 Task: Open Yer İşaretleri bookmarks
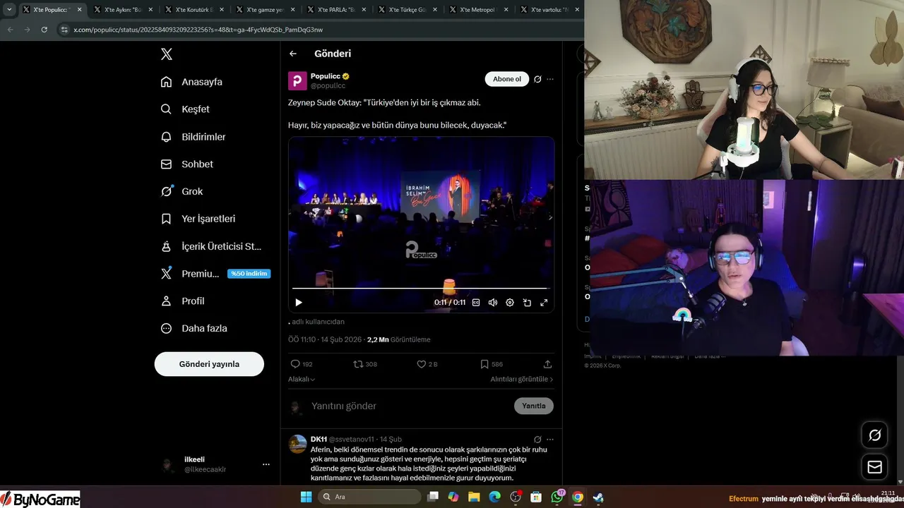(198, 219)
